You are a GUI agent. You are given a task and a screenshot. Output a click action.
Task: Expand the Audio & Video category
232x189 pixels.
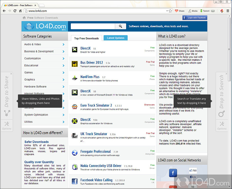click(44, 44)
